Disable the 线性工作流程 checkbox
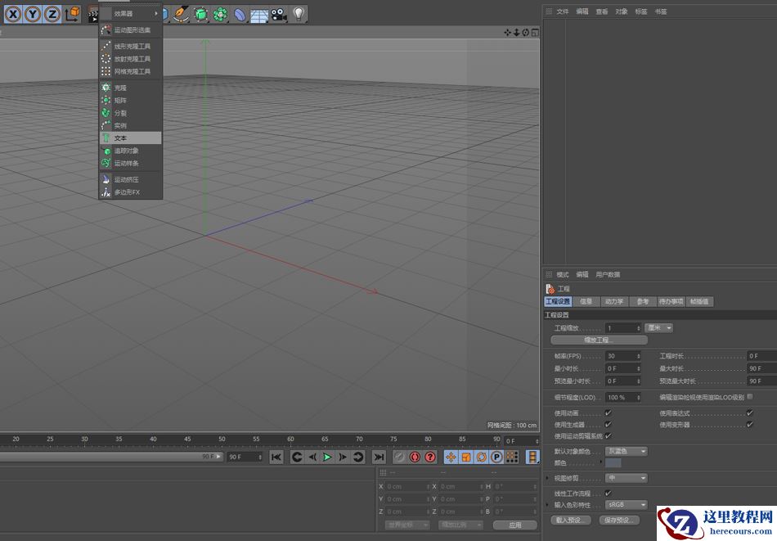 607,494
